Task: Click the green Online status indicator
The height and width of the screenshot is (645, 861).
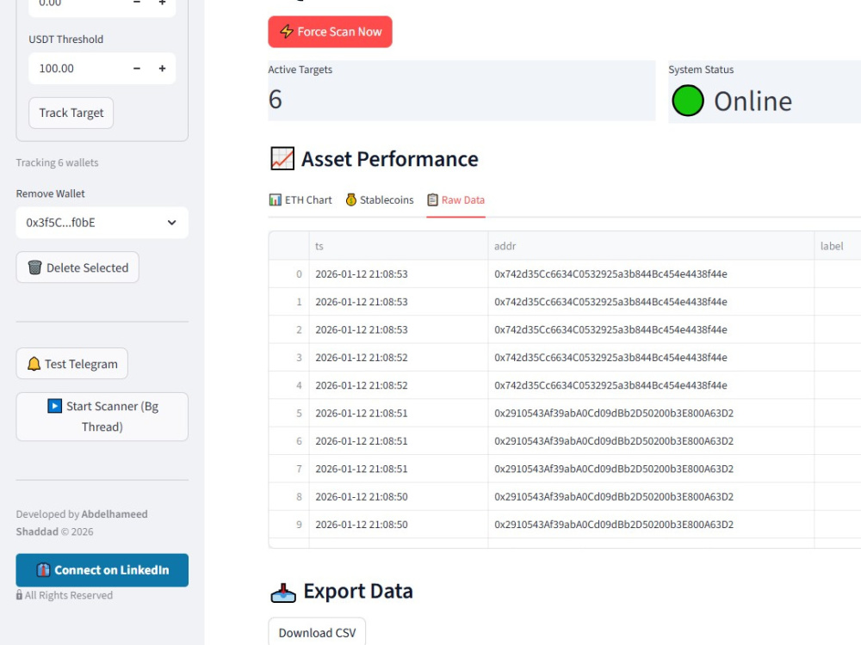Action: (x=687, y=101)
